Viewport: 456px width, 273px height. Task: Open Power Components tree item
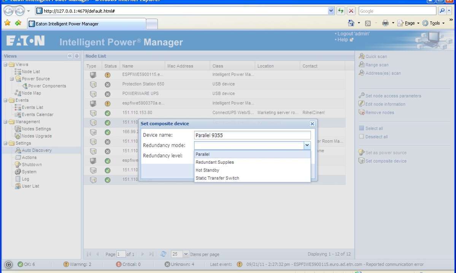pos(47,86)
